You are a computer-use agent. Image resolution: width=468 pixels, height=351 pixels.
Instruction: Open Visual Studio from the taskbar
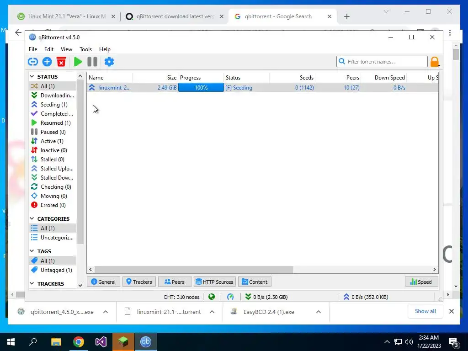[x=101, y=342]
